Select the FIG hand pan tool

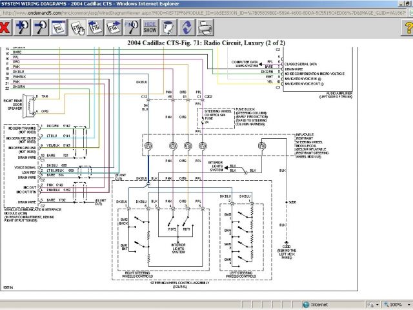[x=77, y=27]
